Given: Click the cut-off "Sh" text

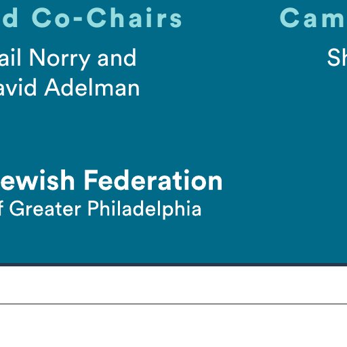Looking at the screenshot, I should [337, 58].
